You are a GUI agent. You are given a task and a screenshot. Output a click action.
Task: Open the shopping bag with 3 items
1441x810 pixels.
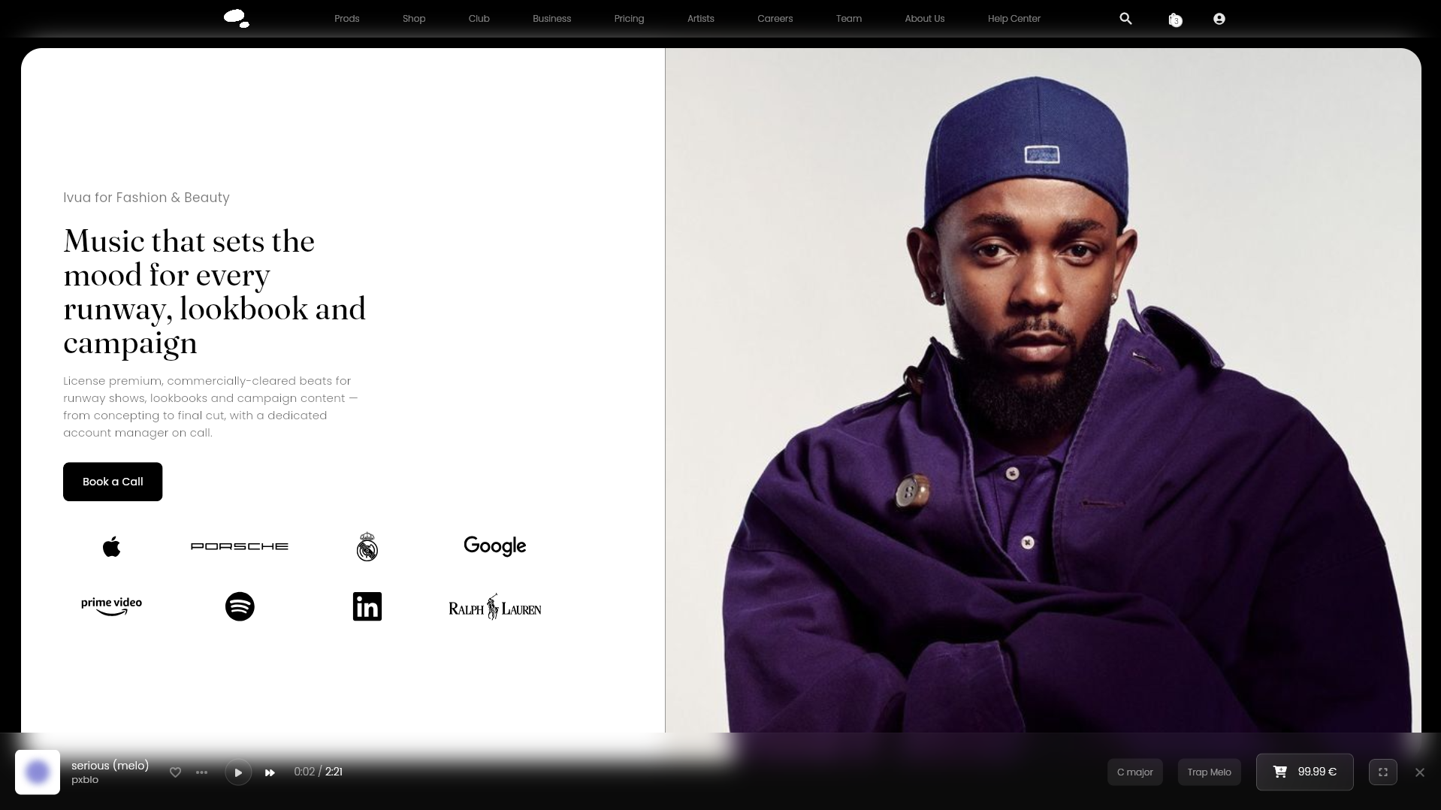[x=1175, y=20]
